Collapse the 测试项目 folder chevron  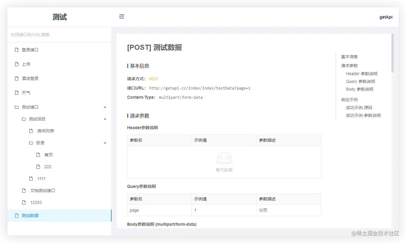(x=105, y=119)
